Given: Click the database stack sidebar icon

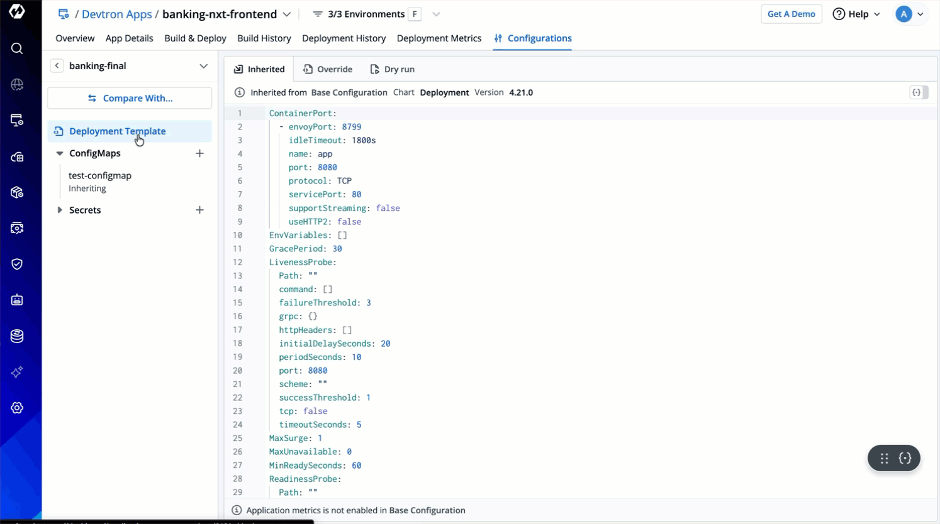Looking at the screenshot, I should click(17, 336).
